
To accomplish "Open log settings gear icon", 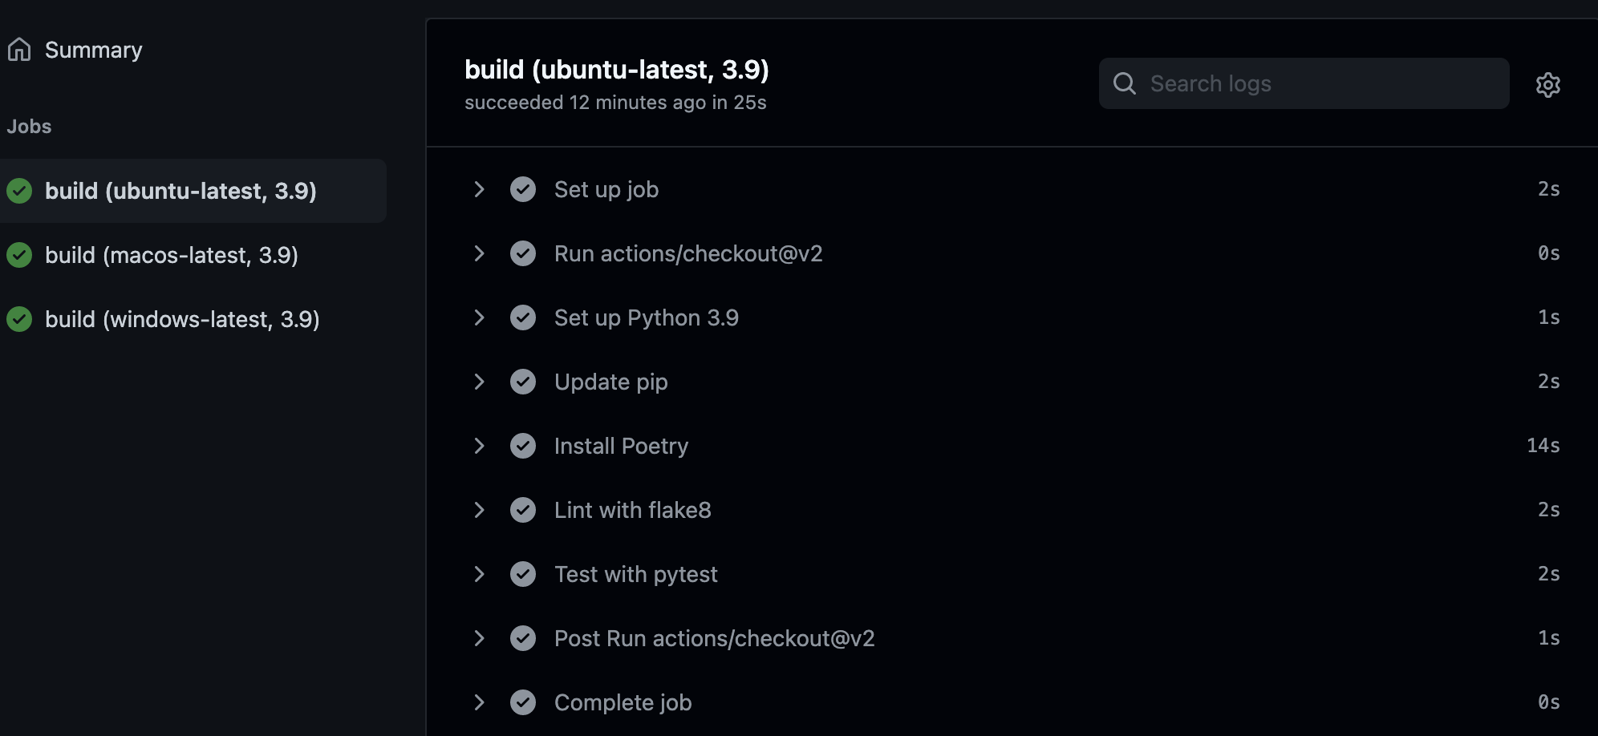I will [x=1547, y=84].
